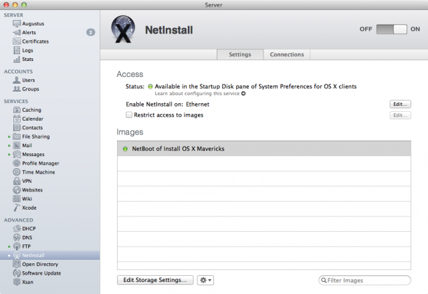428x294 pixels.
Task: Open the Alerts megaphone icon
Action: pos(17,33)
